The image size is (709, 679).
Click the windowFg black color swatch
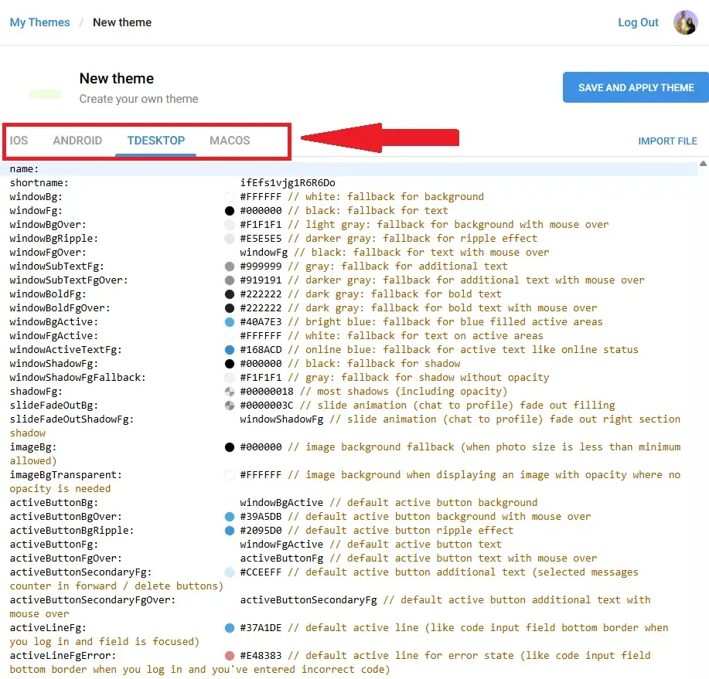[230, 211]
